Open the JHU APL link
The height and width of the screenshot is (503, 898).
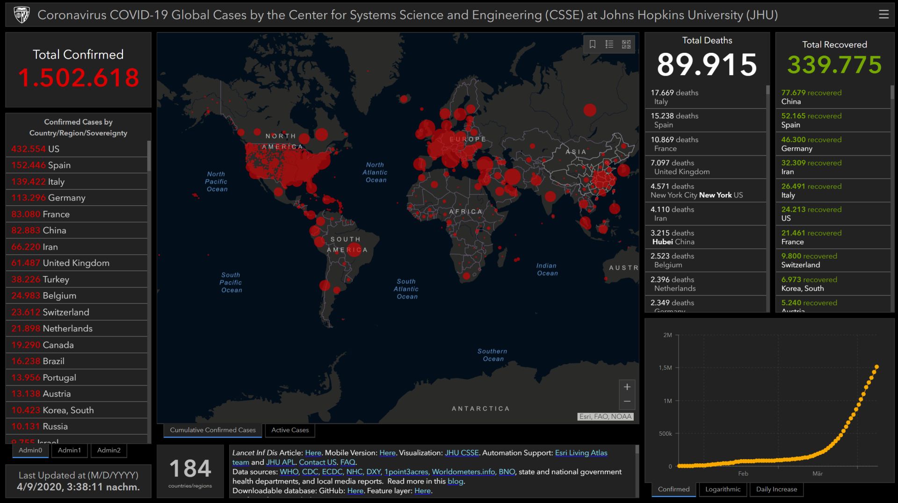(281, 462)
